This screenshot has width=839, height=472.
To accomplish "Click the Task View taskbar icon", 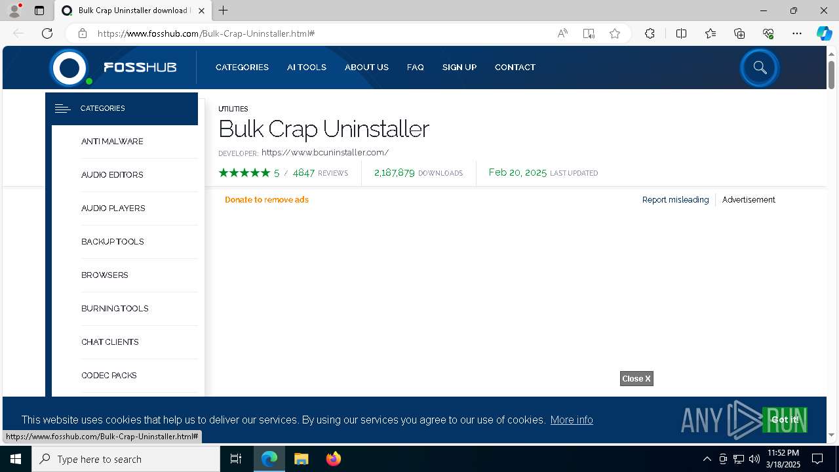I will [236, 459].
